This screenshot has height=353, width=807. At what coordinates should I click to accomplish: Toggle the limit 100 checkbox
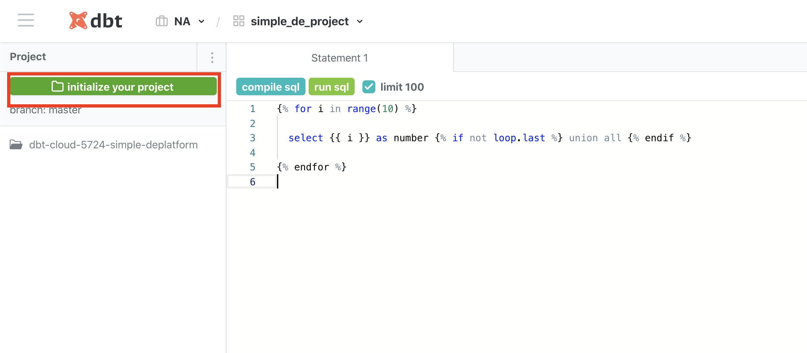pyautogui.click(x=369, y=87)
